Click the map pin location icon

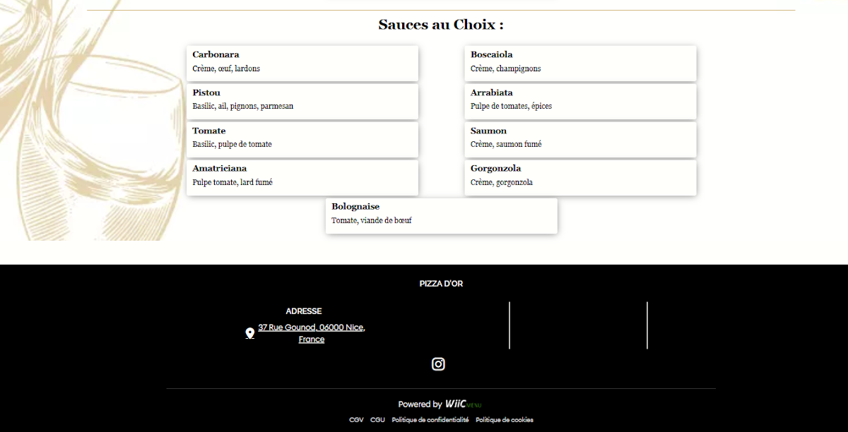tap(249, 333)
